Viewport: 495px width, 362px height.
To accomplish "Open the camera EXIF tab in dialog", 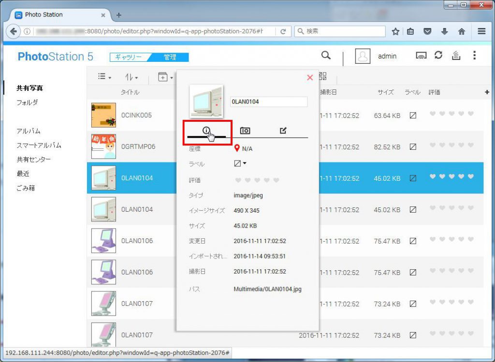I will [245, 130].
